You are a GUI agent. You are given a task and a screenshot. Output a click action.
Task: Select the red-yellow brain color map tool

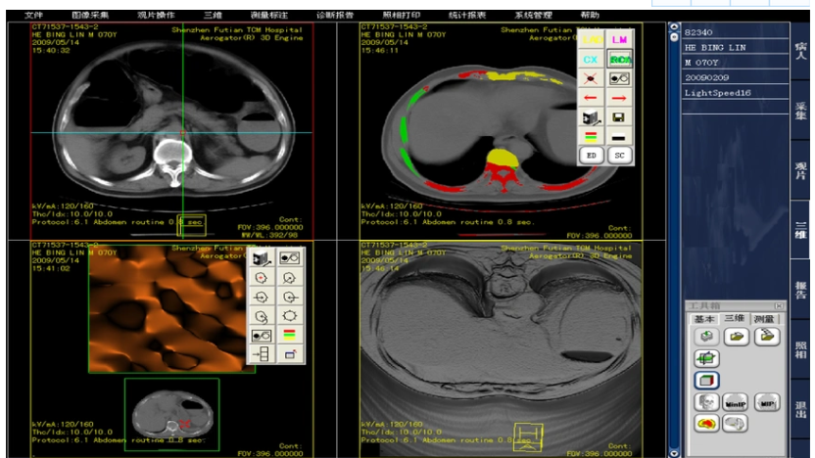706,424
